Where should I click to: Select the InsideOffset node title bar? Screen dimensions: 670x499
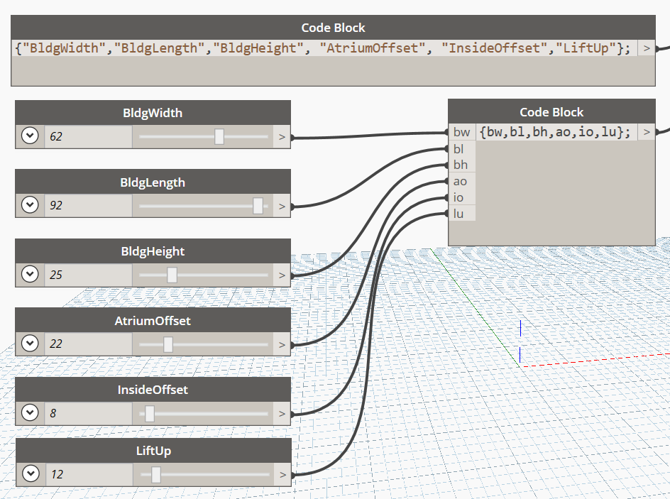pyautogui.click(x=153, y=390)
